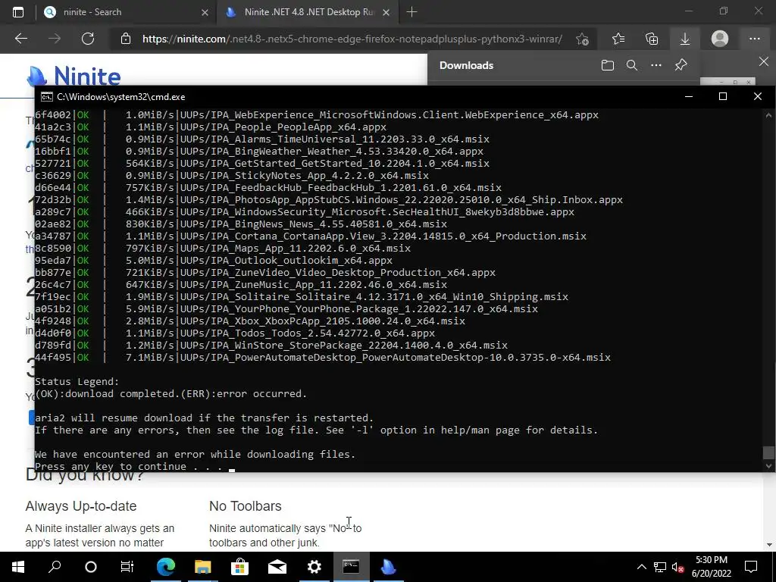Image resolution: width=776 pixels, height=582 pixels.
Task: Click the YourPhone package msix line
Action: coord(286,309)
